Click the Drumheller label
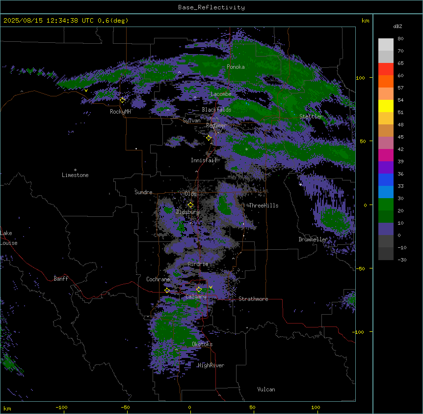Image resolution: width=423 pixels, height=414 pixels. [313, 239]
